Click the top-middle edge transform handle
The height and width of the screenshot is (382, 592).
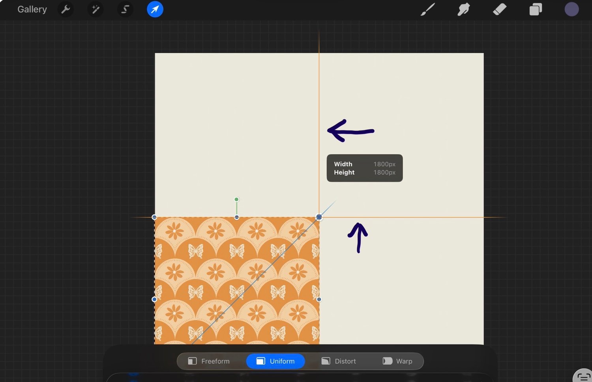tap(236, 217)
